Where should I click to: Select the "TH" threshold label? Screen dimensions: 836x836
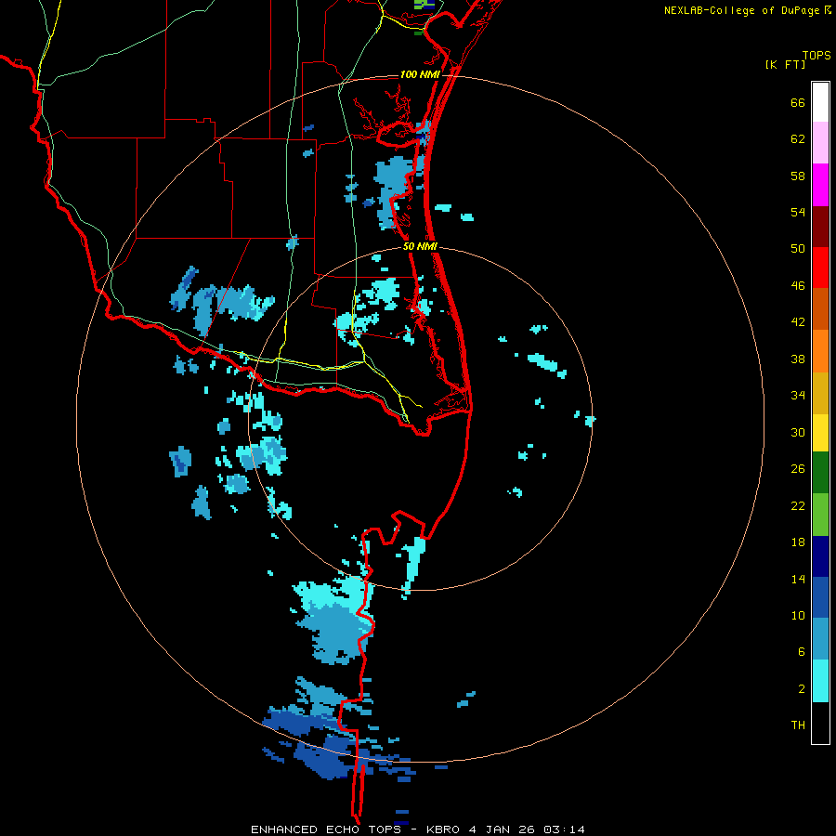click(798, 725)
